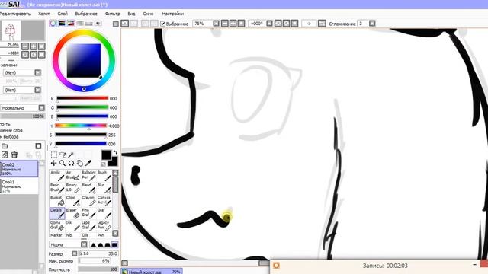Open the 75% zoom dropdown
The width and height of the screenshot is (488, 274).
[216, 24]
